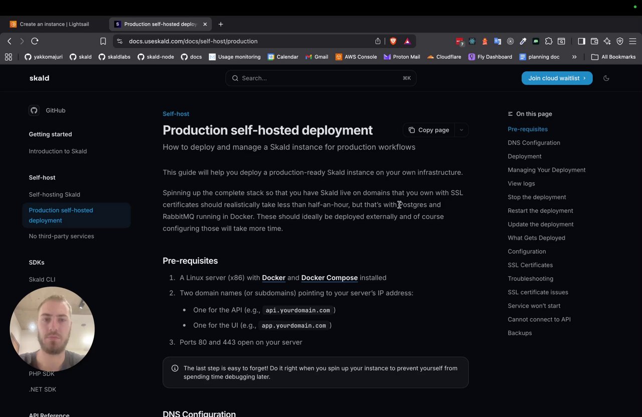Screen dimensions: 642x417
Task: Show more bookmarks with the chevron
Action: pyautogui.click(x=574, y=57)
